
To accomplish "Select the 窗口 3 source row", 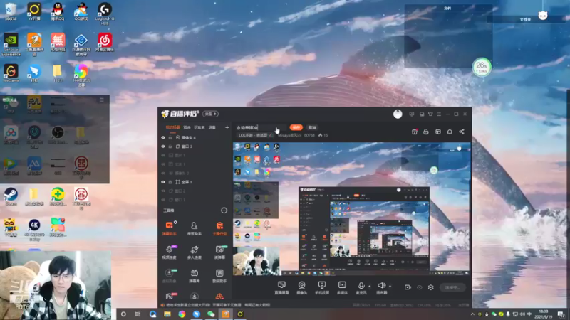I will click(x=195, y=146).
